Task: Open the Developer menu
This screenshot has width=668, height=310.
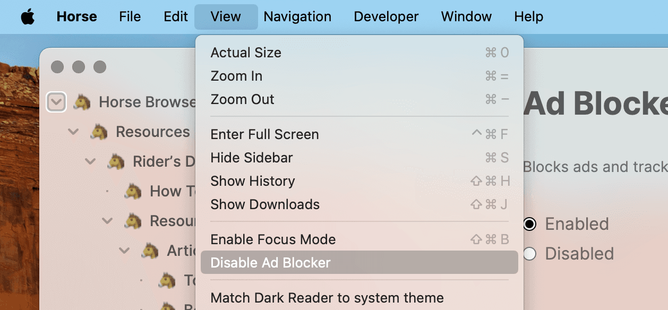Action: click(x=386, y=16)
